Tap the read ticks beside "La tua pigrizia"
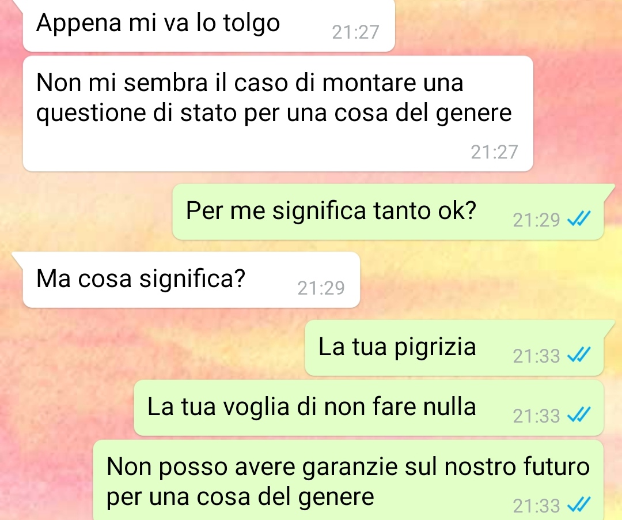Image resolution: width=622 pixels, height=520 pixels. (579, 355)
